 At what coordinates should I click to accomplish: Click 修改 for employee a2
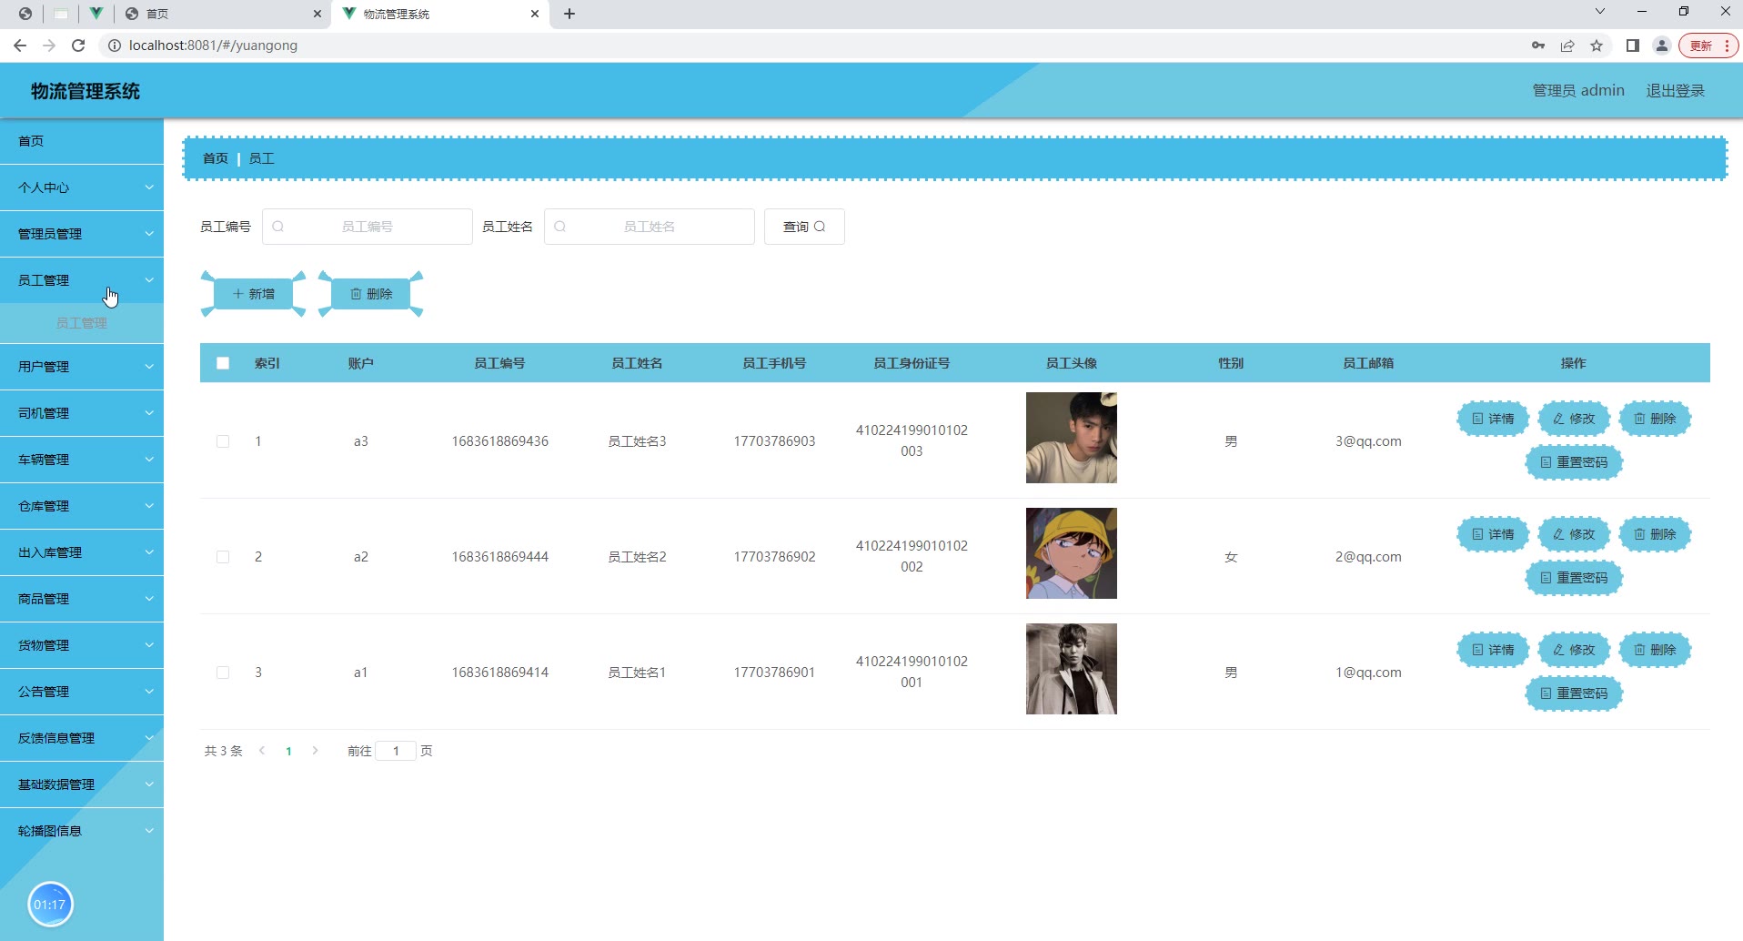point(1574,534)
